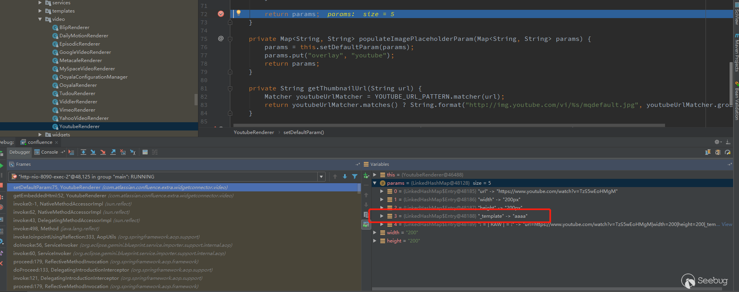
Task: Switch to the Console tab
Action: tap(49, 152)
